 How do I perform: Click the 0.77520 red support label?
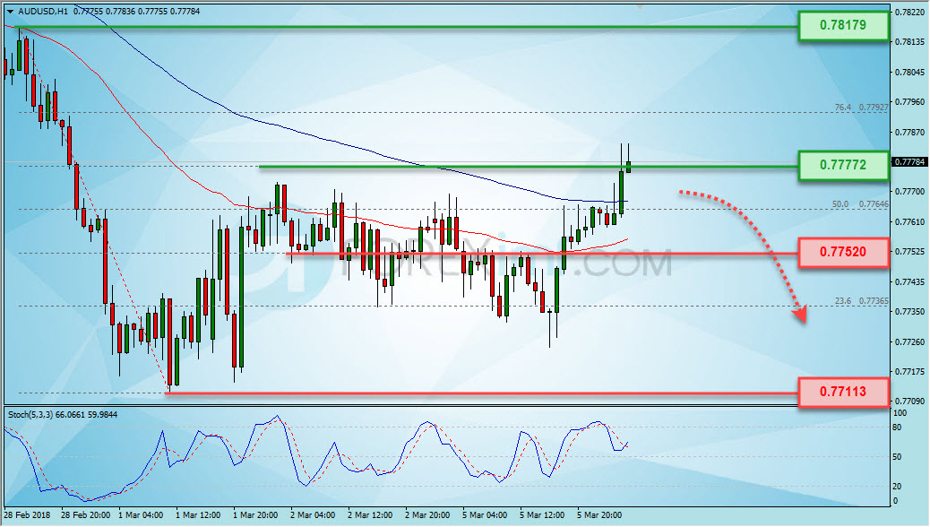843,252
